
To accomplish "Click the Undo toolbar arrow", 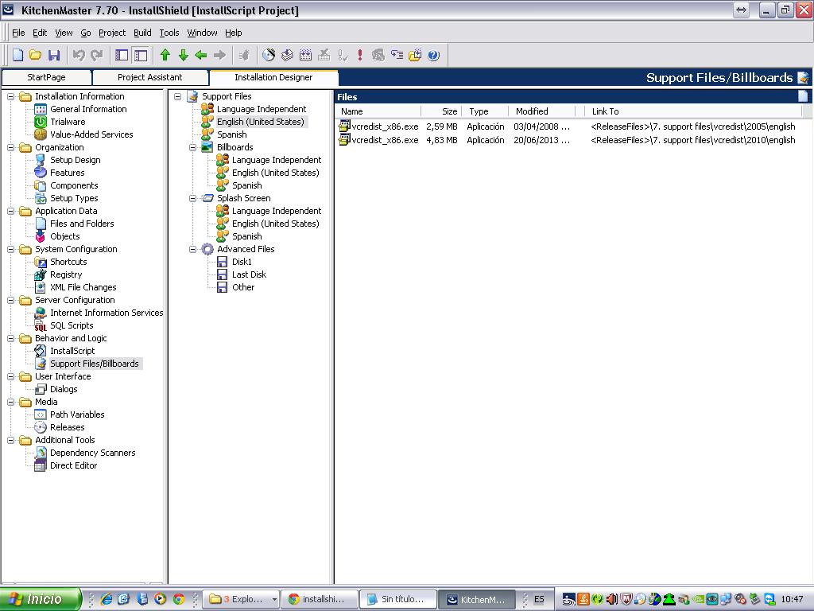I will point(79,55).
